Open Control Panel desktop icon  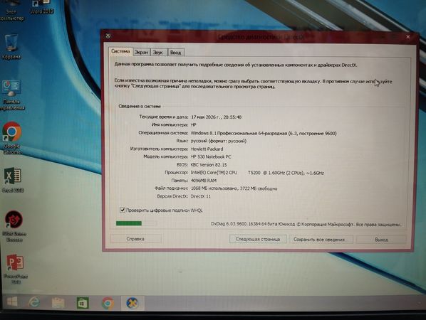coord(11,95)
